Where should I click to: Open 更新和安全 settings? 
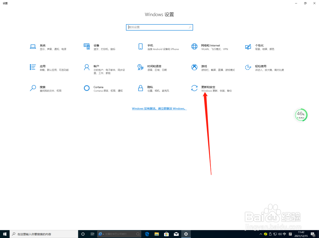coord(209,89)
